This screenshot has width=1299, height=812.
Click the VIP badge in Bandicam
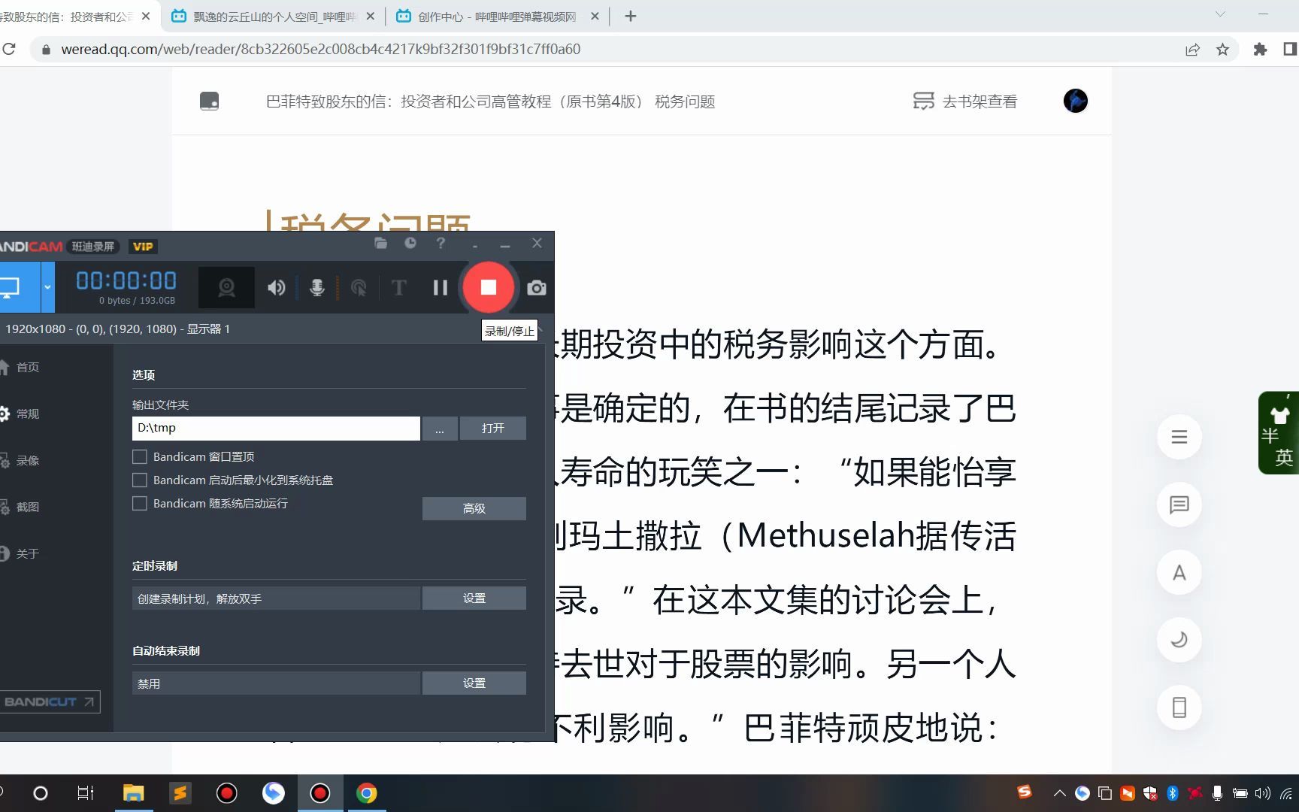[143, 247]
